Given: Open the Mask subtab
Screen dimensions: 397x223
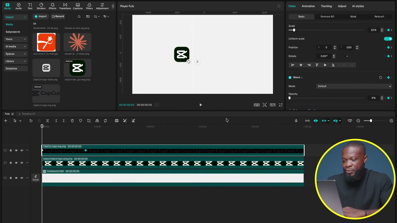Looking at the screenshot, I should pos(353,16).
